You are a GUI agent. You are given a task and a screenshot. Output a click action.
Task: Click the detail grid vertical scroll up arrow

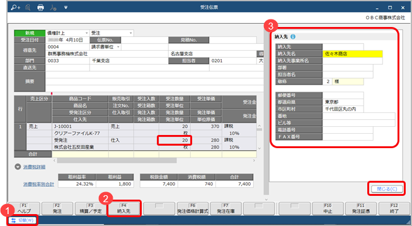[260, 126]
